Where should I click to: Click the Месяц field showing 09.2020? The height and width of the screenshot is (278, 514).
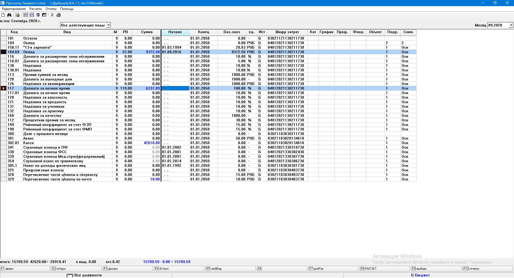[498, 25]
